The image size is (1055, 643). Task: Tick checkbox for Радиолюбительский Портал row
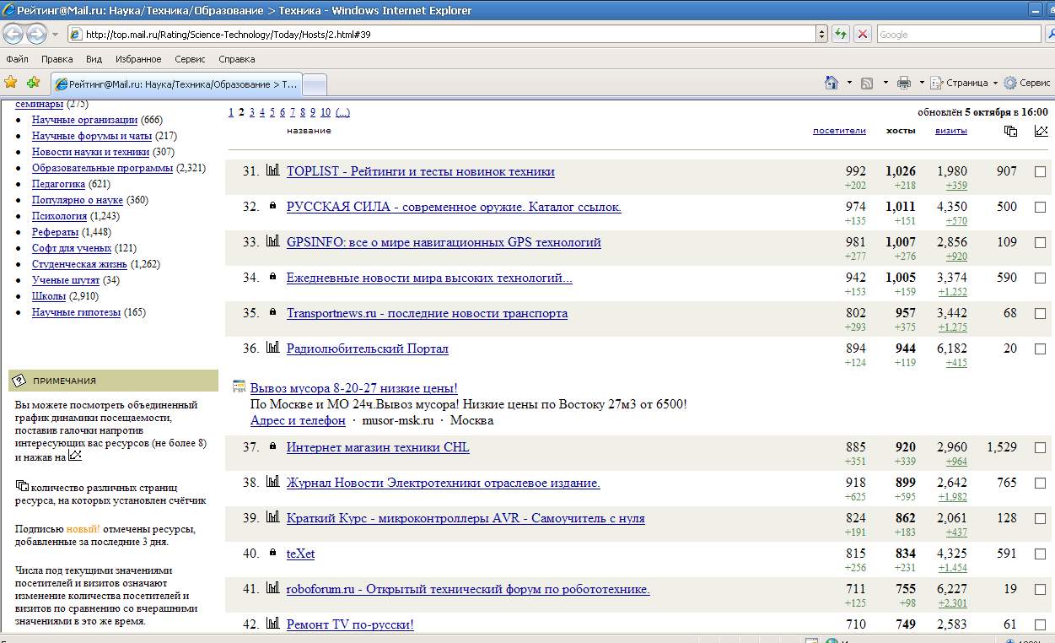[x=1040, y=349]
